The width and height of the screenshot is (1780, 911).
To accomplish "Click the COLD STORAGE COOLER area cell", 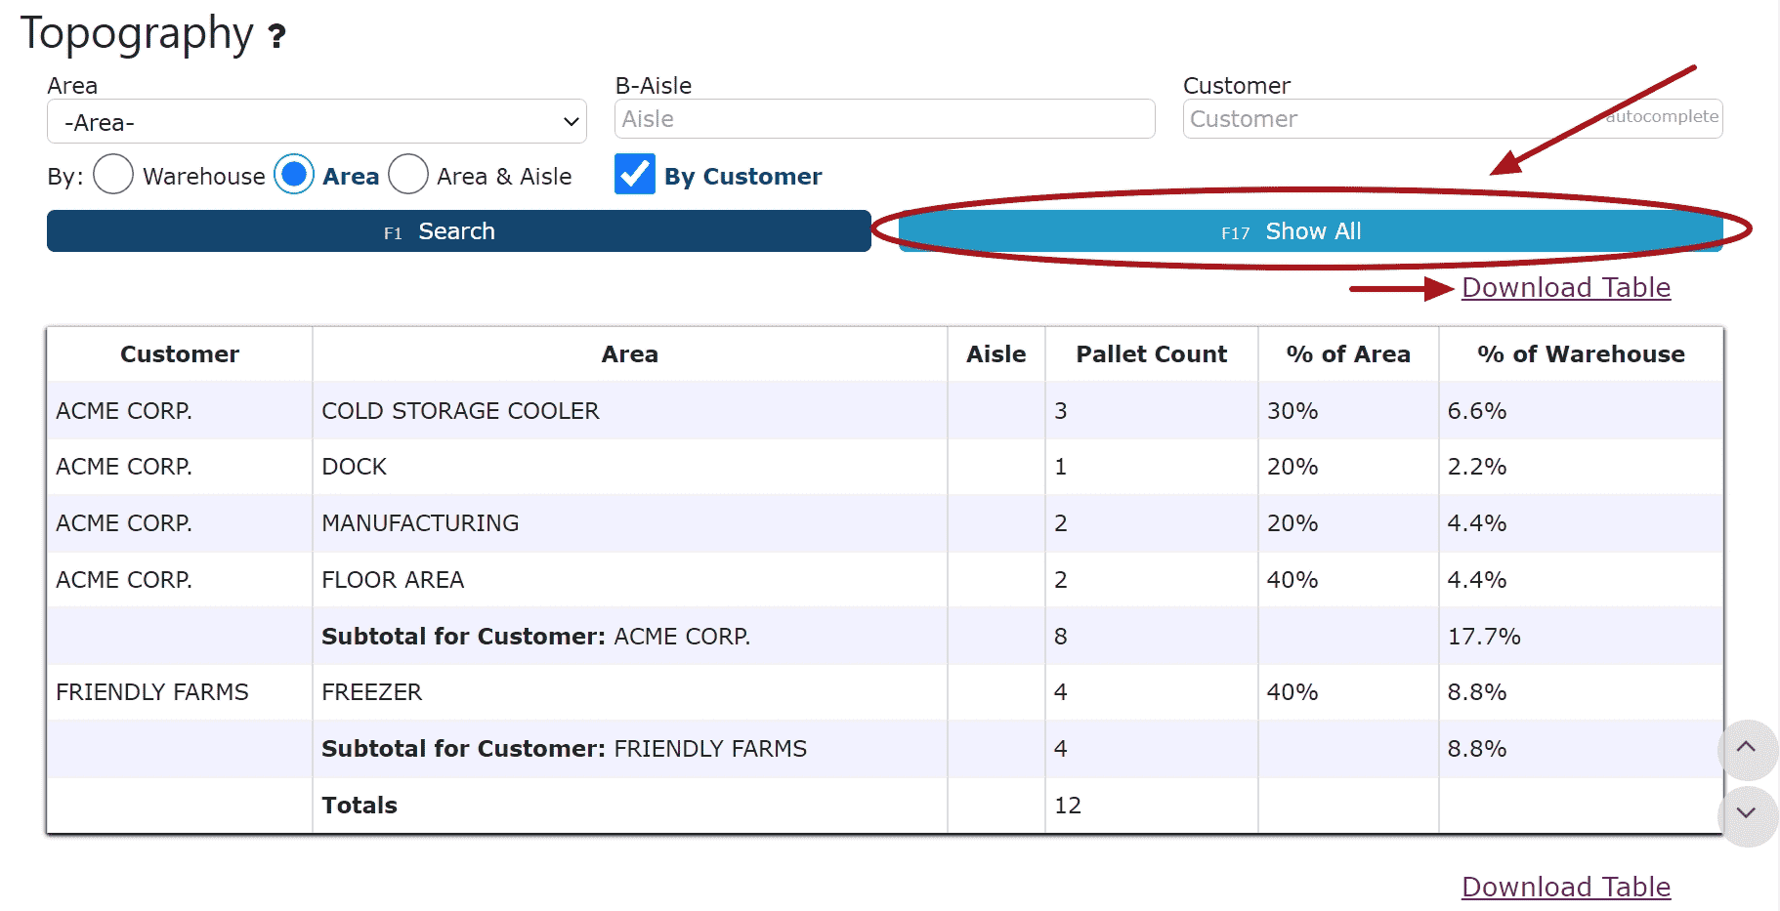I will pos(460,411).
